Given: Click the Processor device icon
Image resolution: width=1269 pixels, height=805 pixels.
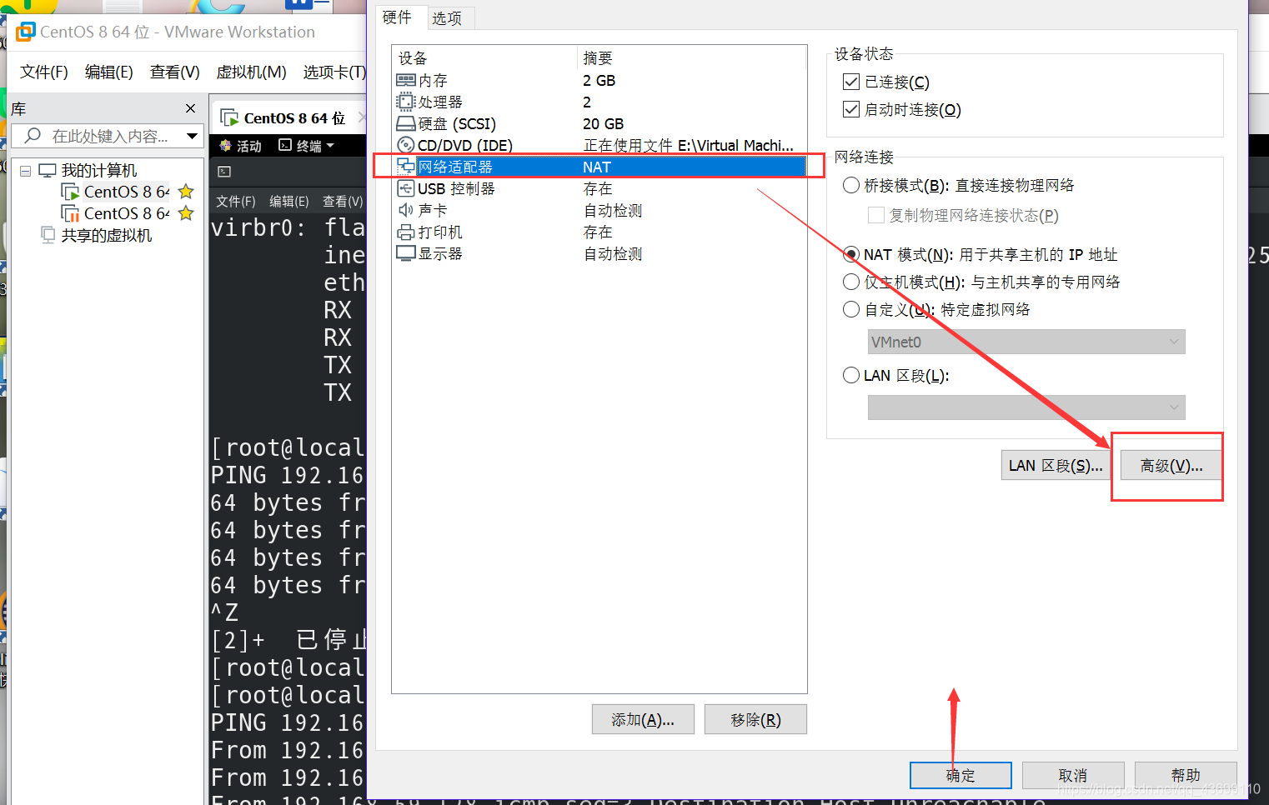Looking at the screenshot, I should tap(406, 102).
